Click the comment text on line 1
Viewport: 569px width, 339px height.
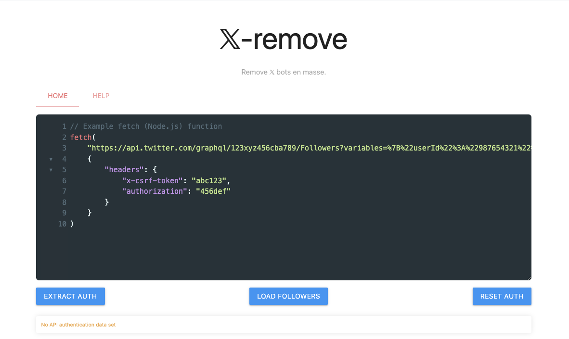click(146, 126)
